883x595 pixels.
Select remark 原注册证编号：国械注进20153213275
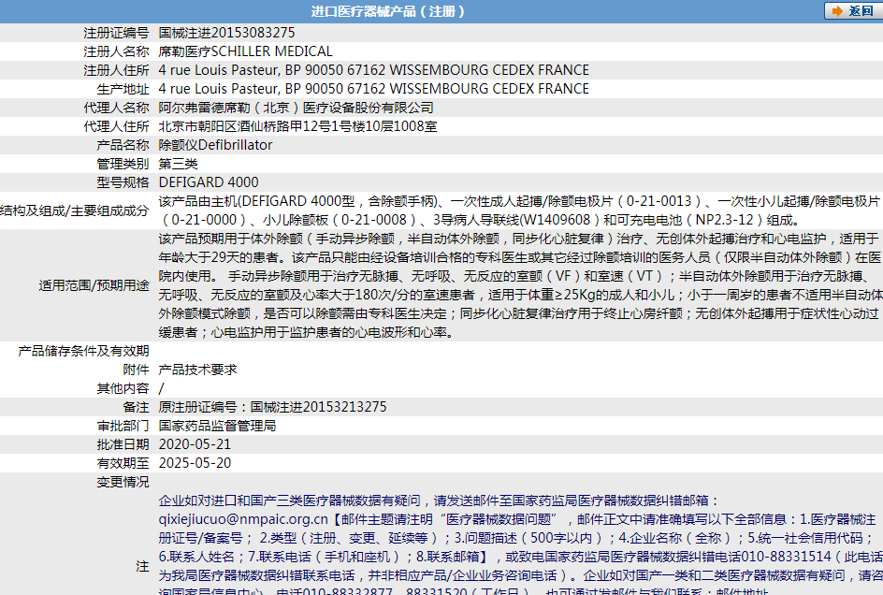tap(272, 407)
